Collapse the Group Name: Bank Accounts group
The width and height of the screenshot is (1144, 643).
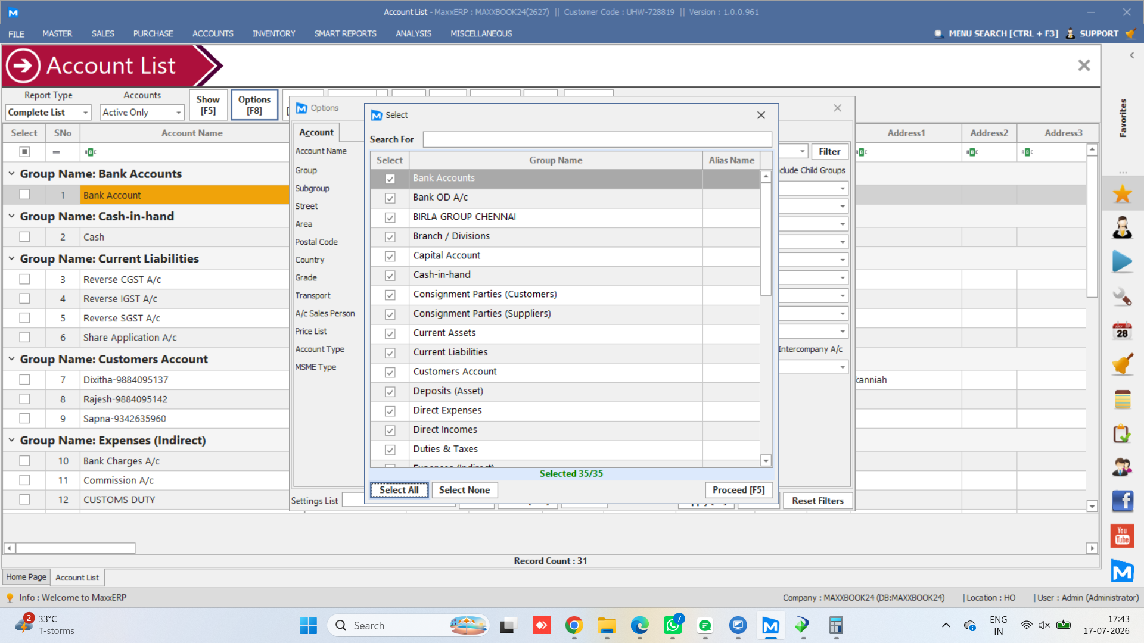[11, 173]
